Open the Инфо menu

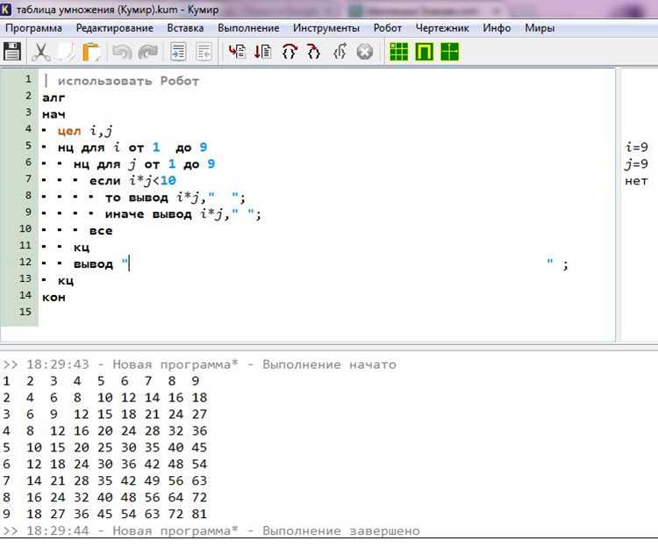coord(497,28)
